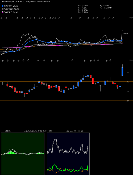Click the 'Pre C: 29.01' close value
The image size is (133, 175).
pos(83,12)
